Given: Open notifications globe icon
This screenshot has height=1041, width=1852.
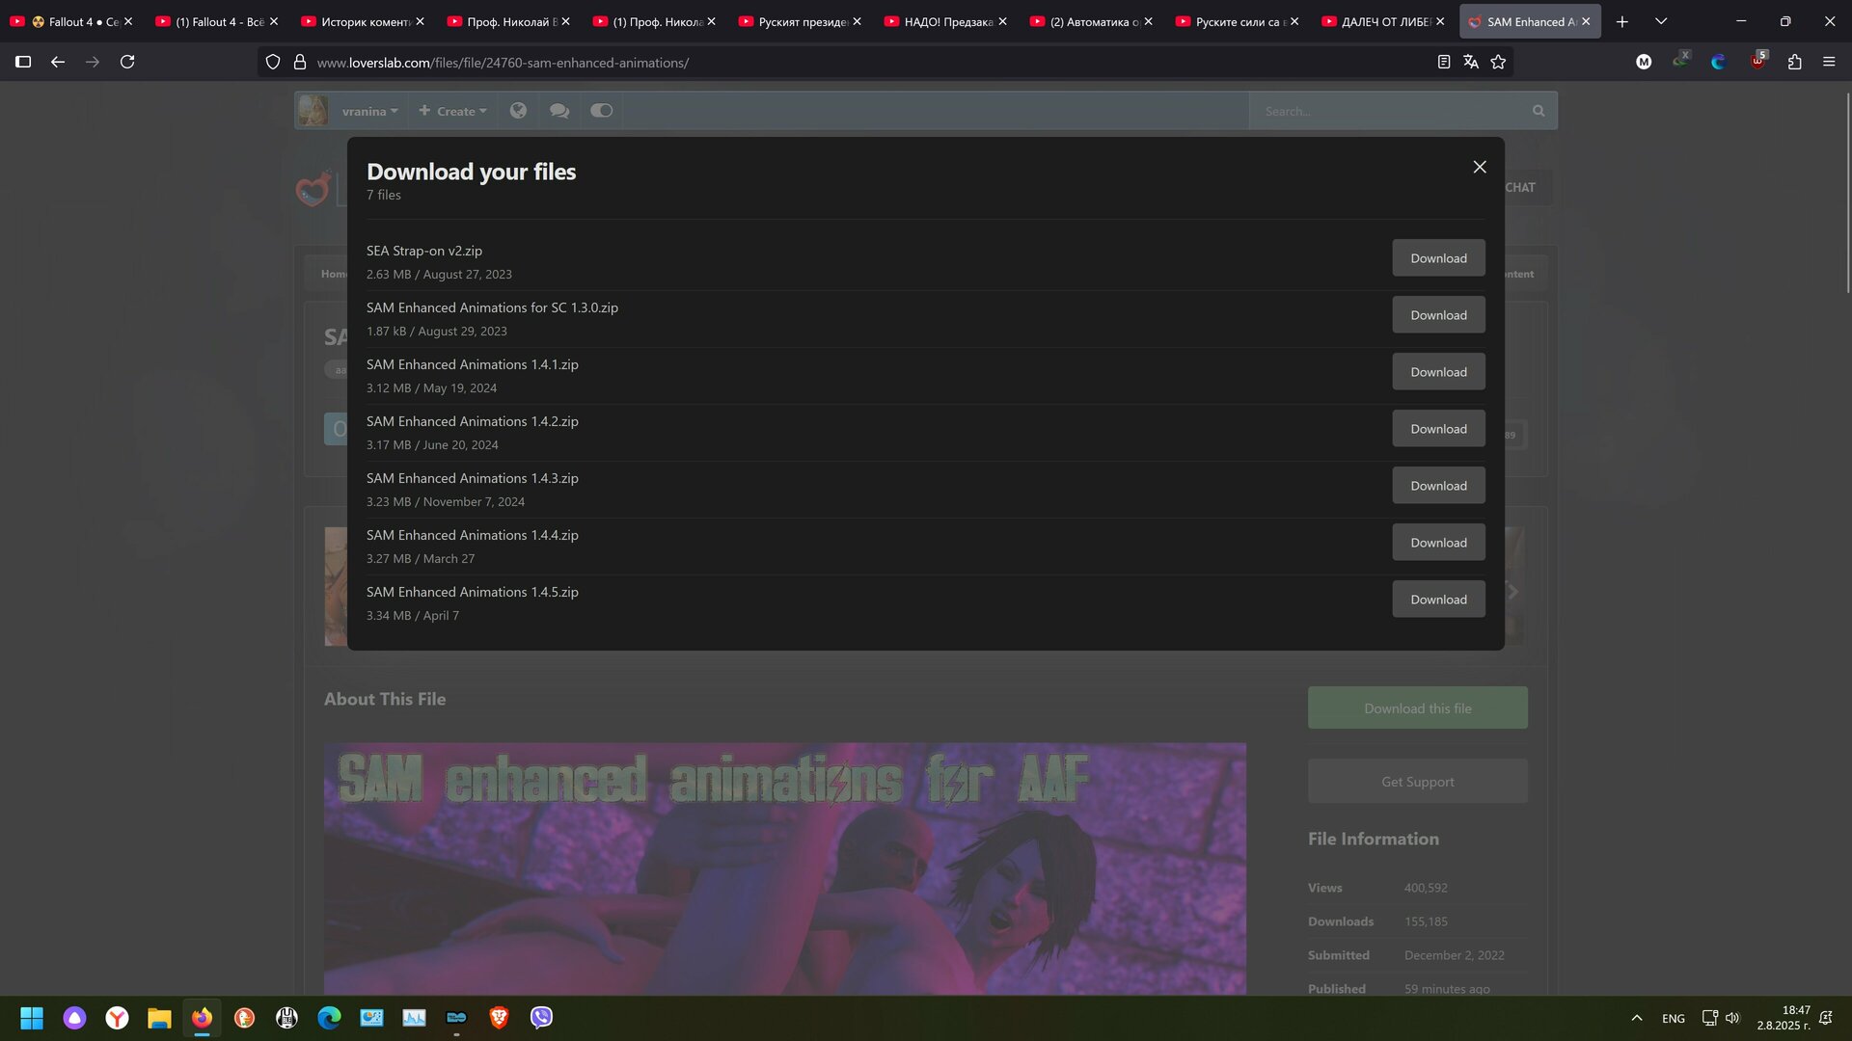Looking at the screenshot, I should pos(518,111).
